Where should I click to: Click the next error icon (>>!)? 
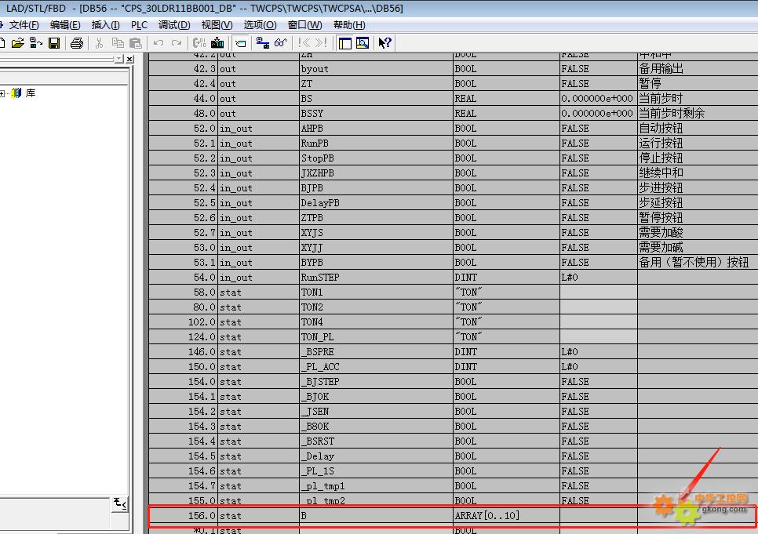(322, 43)
